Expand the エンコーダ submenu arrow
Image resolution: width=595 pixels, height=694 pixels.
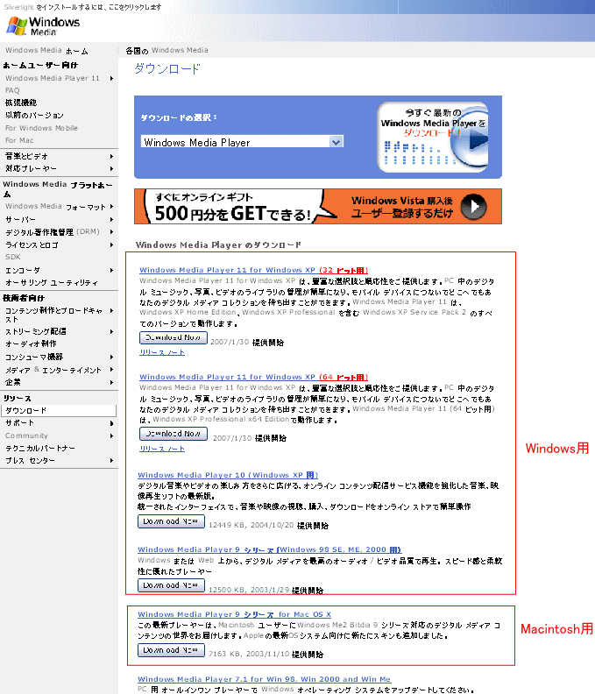tap(111, 271)
